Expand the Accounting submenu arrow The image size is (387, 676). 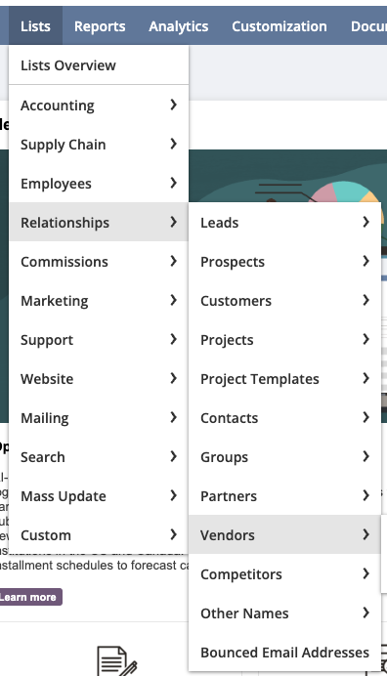pos(173,105)
